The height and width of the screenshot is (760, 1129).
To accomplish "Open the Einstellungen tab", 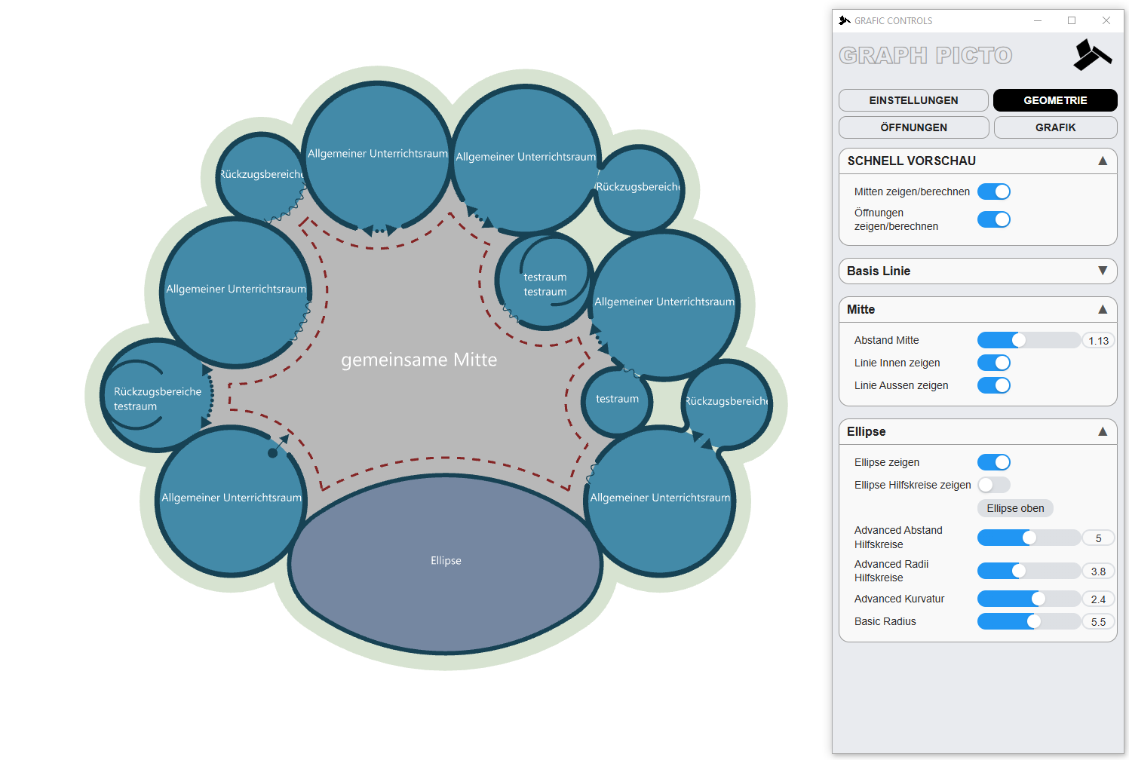I will pyautogui.click(x=913, y=100).
